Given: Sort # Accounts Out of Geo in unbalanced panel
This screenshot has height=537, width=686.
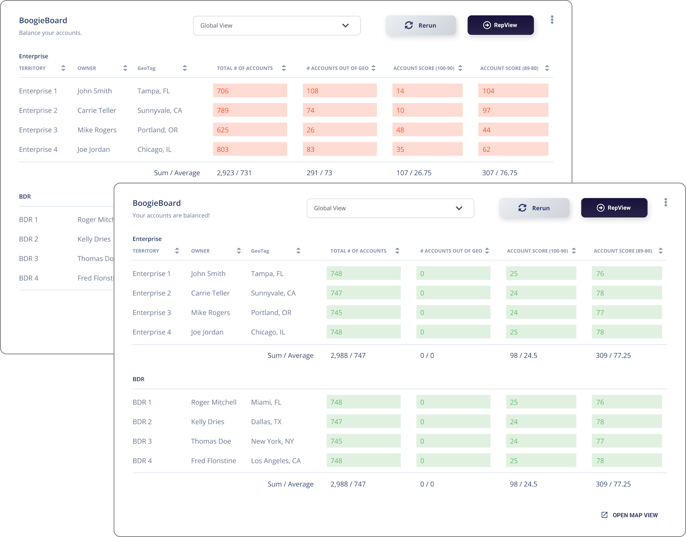Looking at the screenshot, I should pos(373,69).
